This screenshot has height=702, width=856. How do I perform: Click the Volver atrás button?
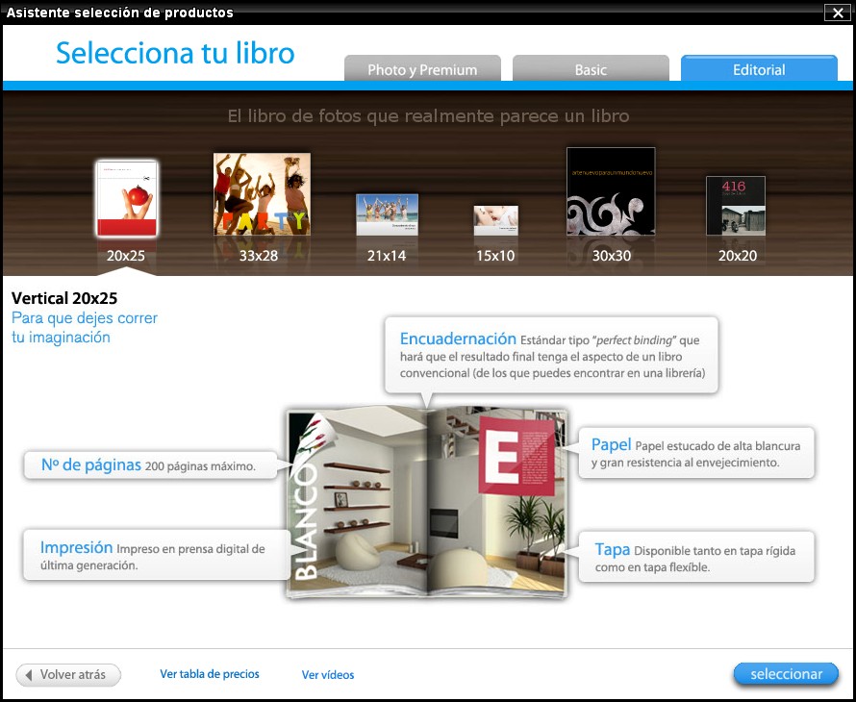68,675
